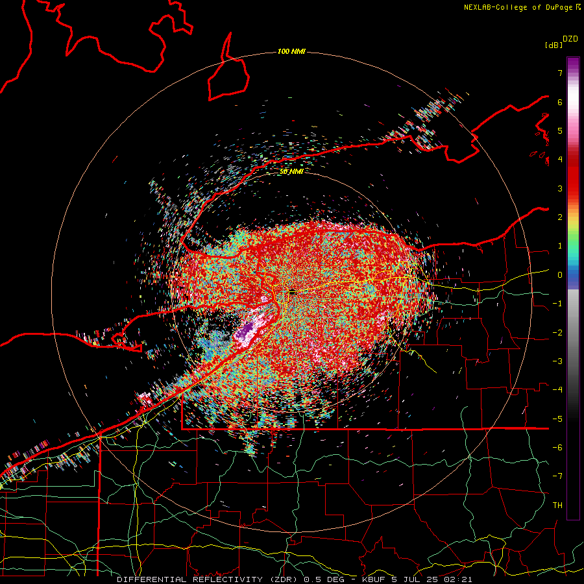Click the 6 value on the color scale
Screen dimensions: 584x584
point(560,102)
